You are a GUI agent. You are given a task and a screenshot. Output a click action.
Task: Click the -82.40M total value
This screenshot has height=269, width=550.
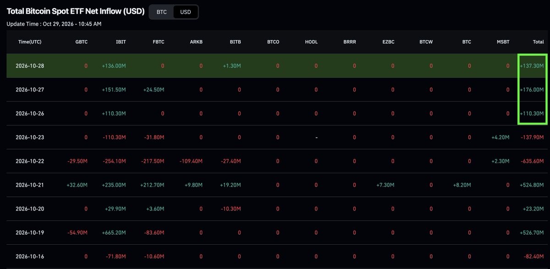point(533,256)
